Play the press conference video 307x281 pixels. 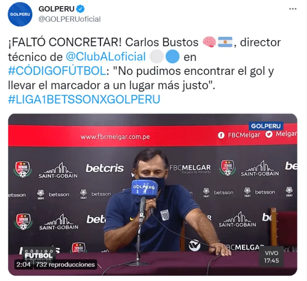(x=153, y=195)
